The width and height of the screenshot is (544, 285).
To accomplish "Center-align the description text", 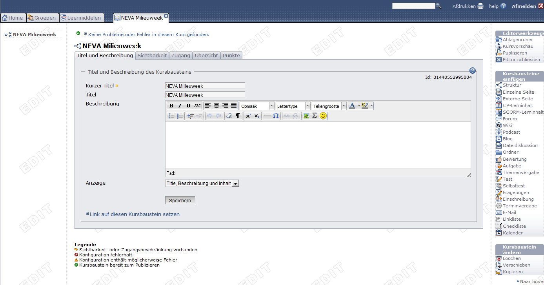I will click(217, 106).
